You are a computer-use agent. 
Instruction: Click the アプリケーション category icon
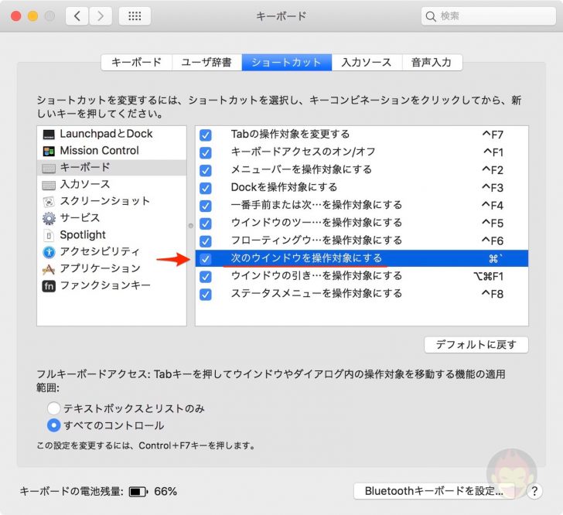click(x=49, y=269)
